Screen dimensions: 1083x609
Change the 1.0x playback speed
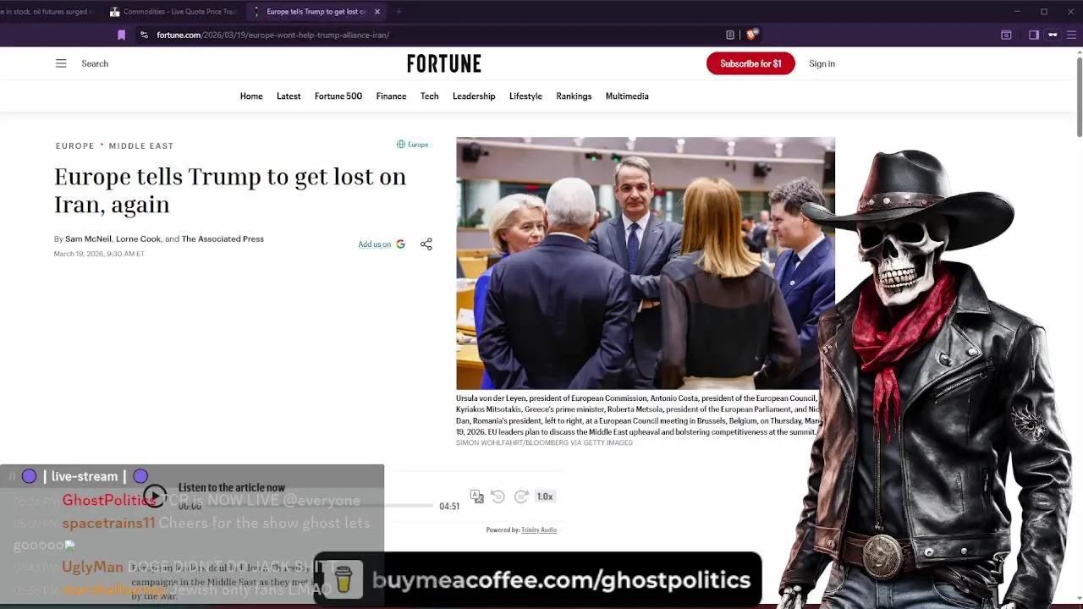tap(545, 497)
